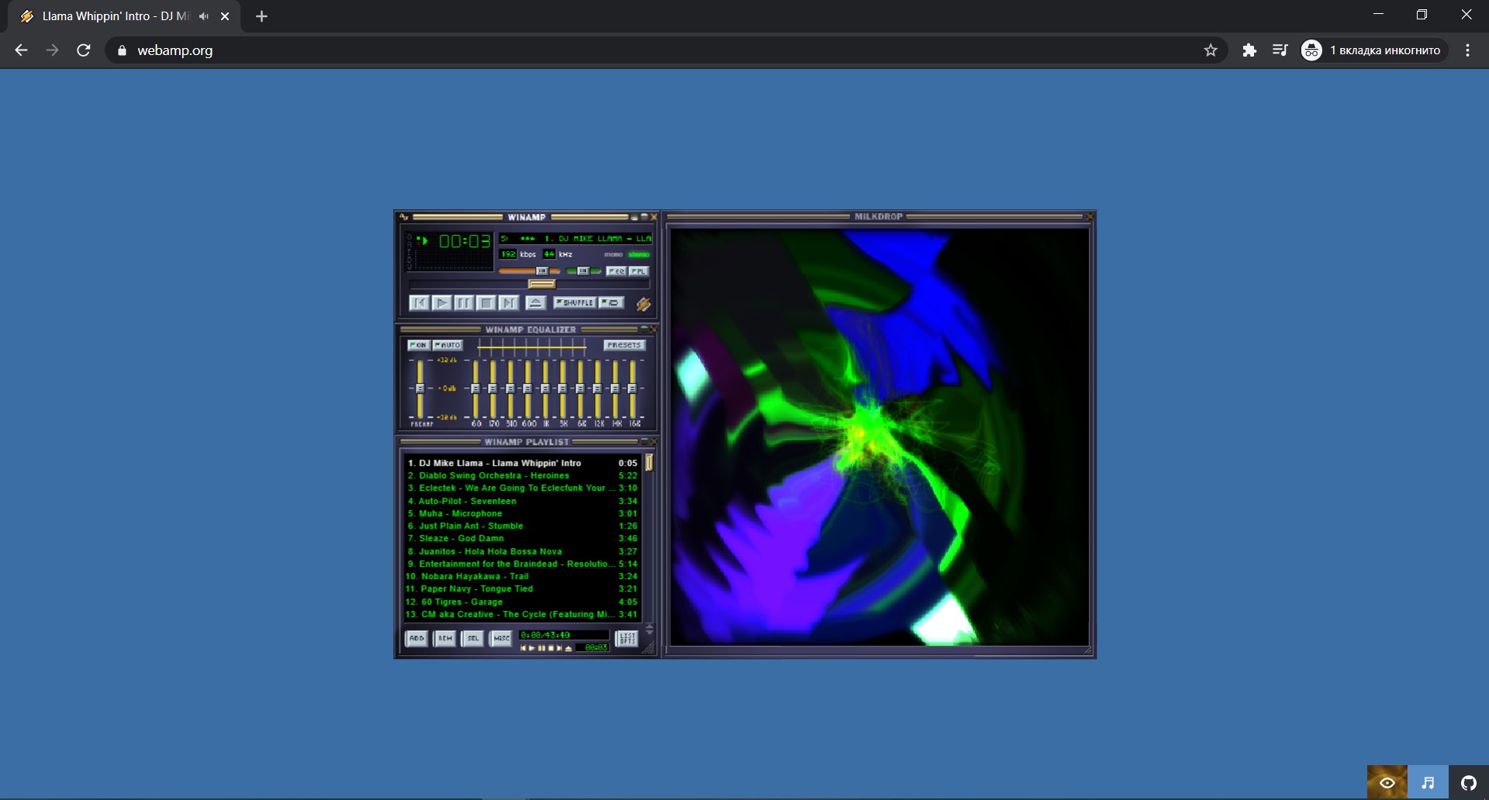Image resolution: width=1489 pixels, height=800 pixels.
Task: Click the green balance slider
Action: click(583, 271)
